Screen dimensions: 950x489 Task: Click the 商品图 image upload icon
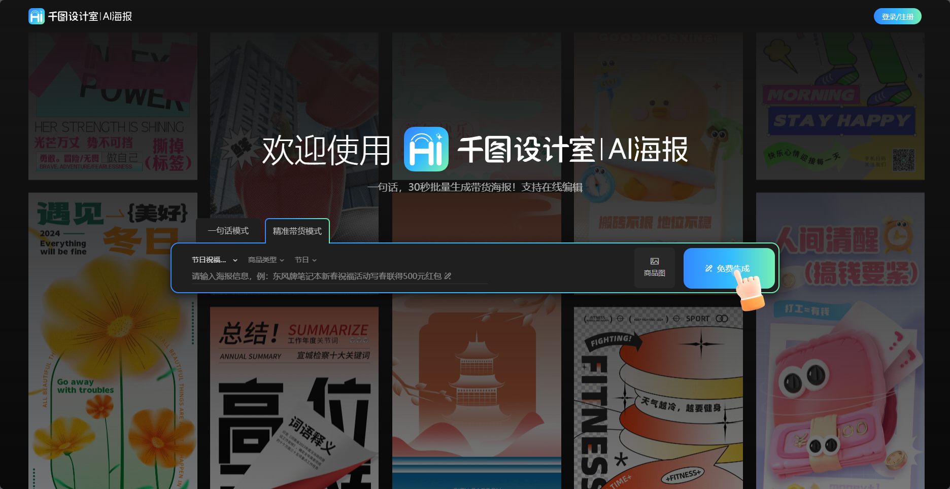pos(654,261)
